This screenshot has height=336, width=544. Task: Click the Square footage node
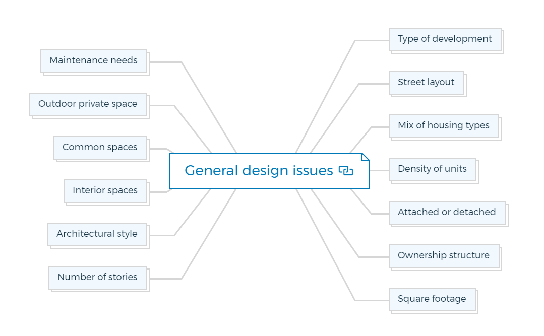[x=432, y=300]
